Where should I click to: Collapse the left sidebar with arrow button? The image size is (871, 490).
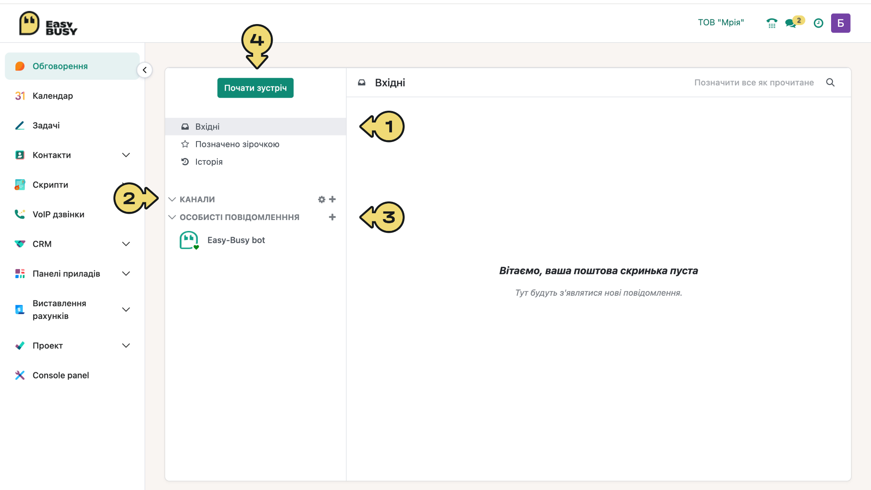(145, 70)
